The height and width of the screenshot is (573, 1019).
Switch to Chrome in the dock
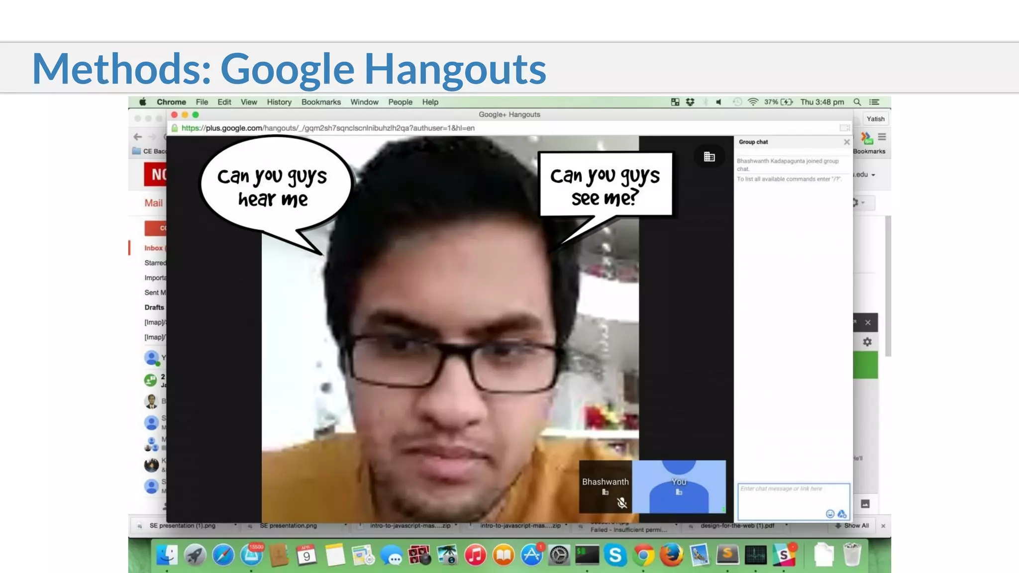(x=643, y=555)
